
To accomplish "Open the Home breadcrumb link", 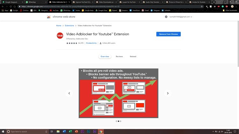I will (59, 25).
